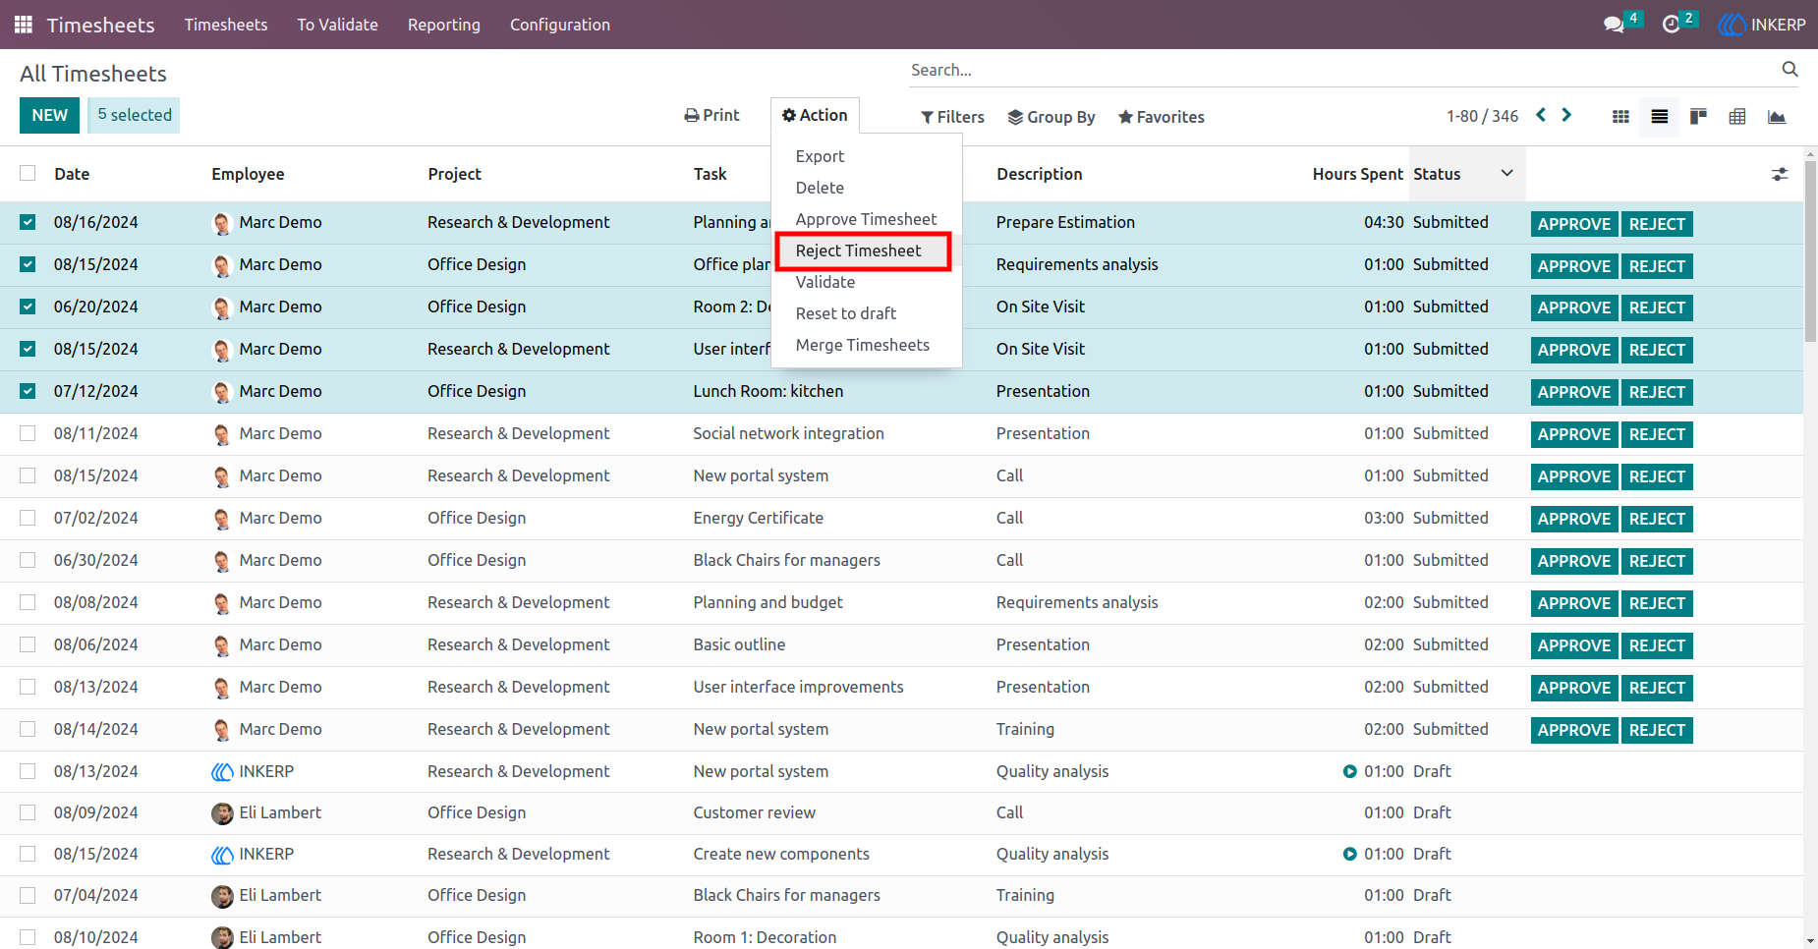Expand the Group By dropdown
The image size is (1818, 949).
(1051, 117)
